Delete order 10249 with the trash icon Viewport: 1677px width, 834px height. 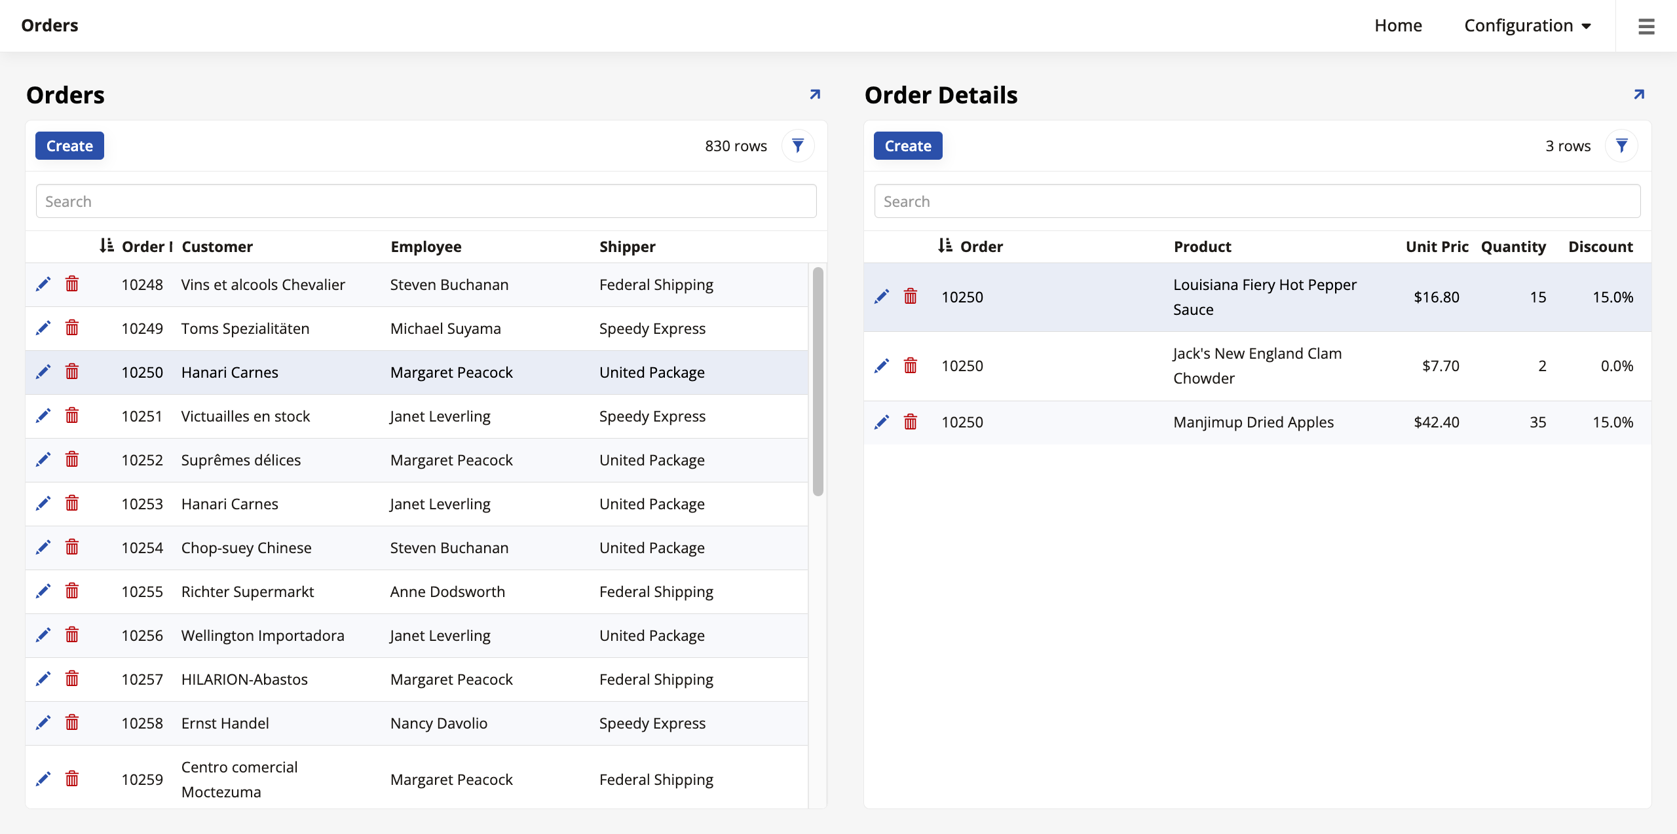(72, 327)
